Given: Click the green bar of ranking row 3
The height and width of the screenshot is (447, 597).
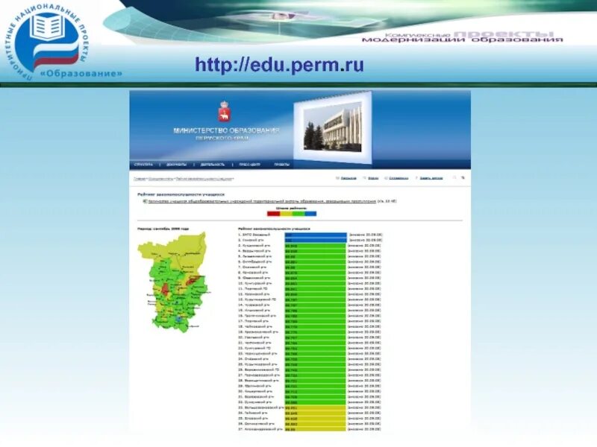Looking at the screenshot, I should point(315,246).
